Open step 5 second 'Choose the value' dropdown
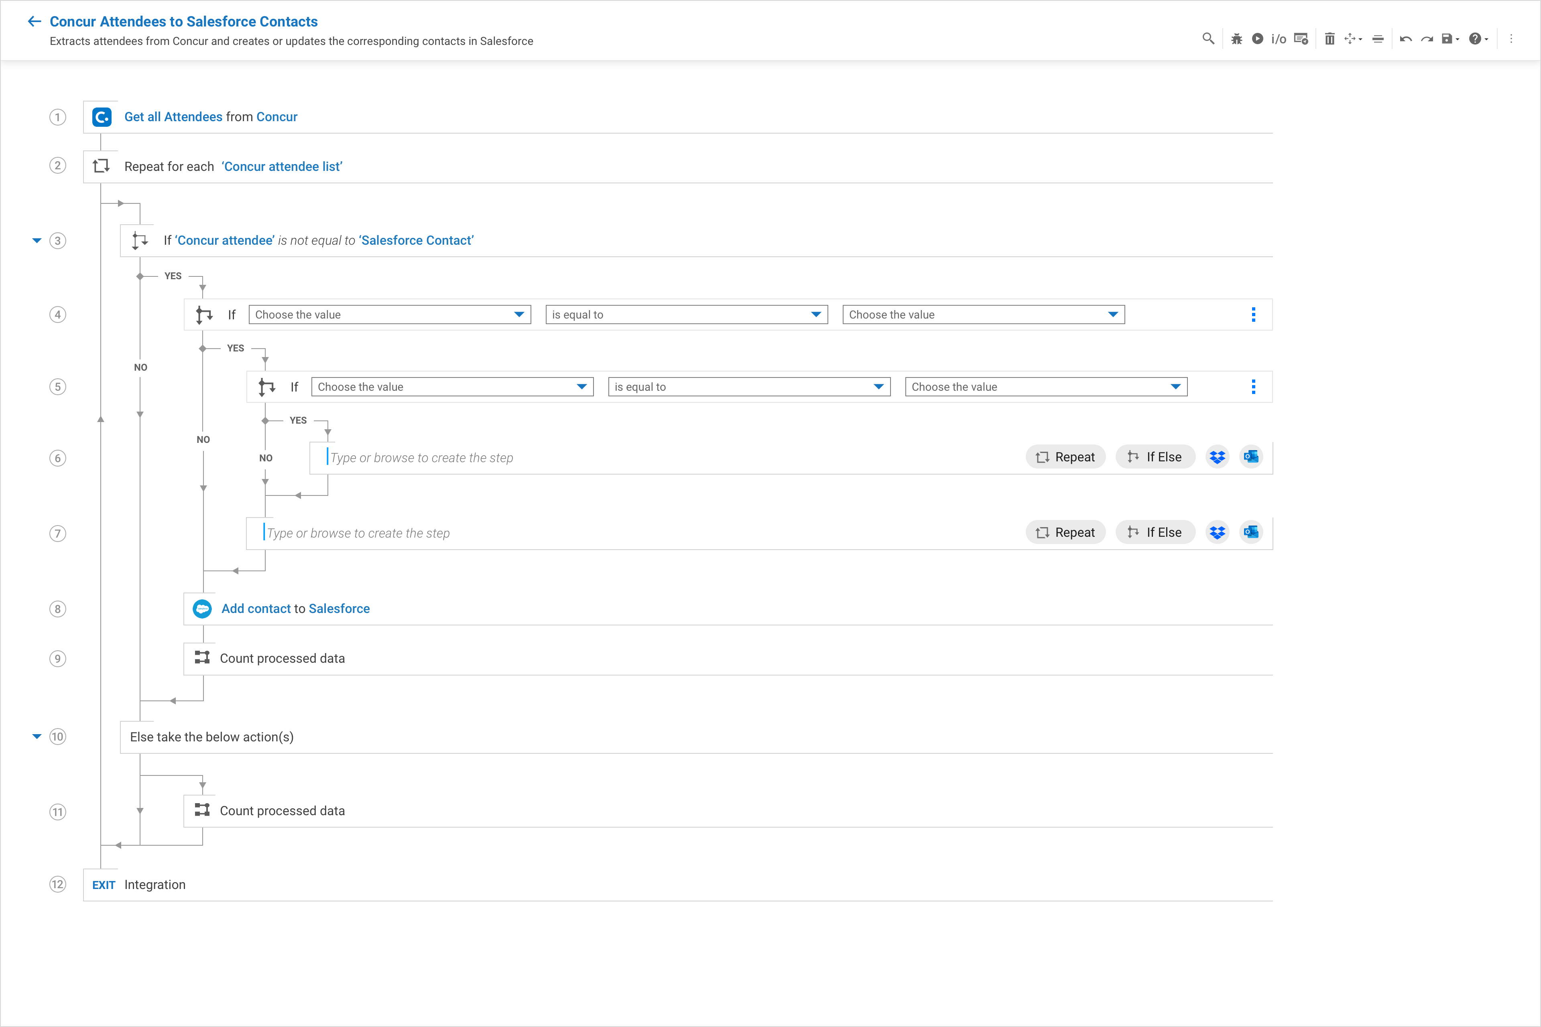Screen dimensions: 1541x1027 (1046, 386)
